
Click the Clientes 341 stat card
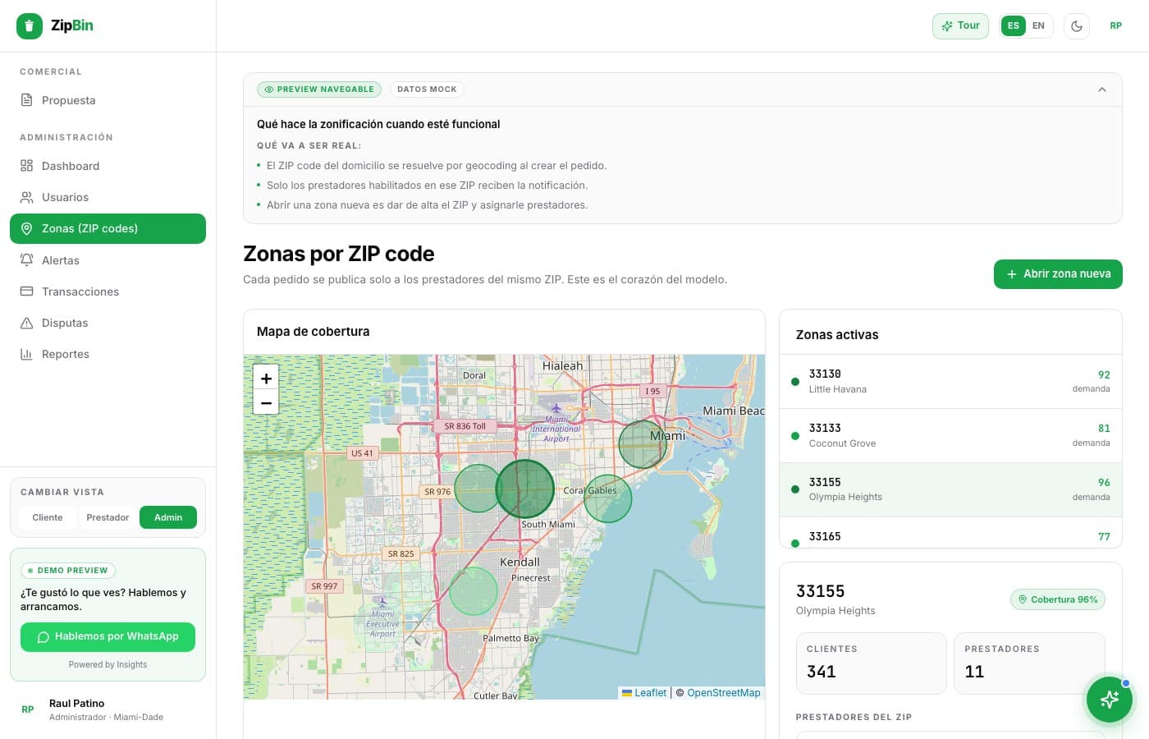872,663
